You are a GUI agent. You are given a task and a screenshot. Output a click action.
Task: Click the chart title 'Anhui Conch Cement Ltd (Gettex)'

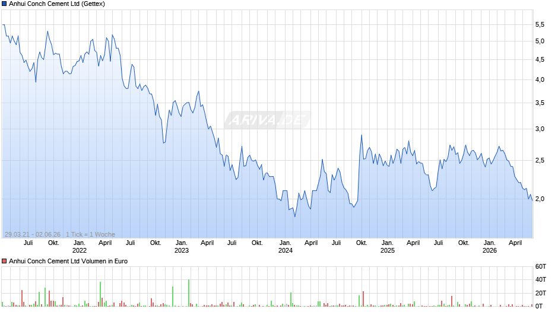(57, 4)
